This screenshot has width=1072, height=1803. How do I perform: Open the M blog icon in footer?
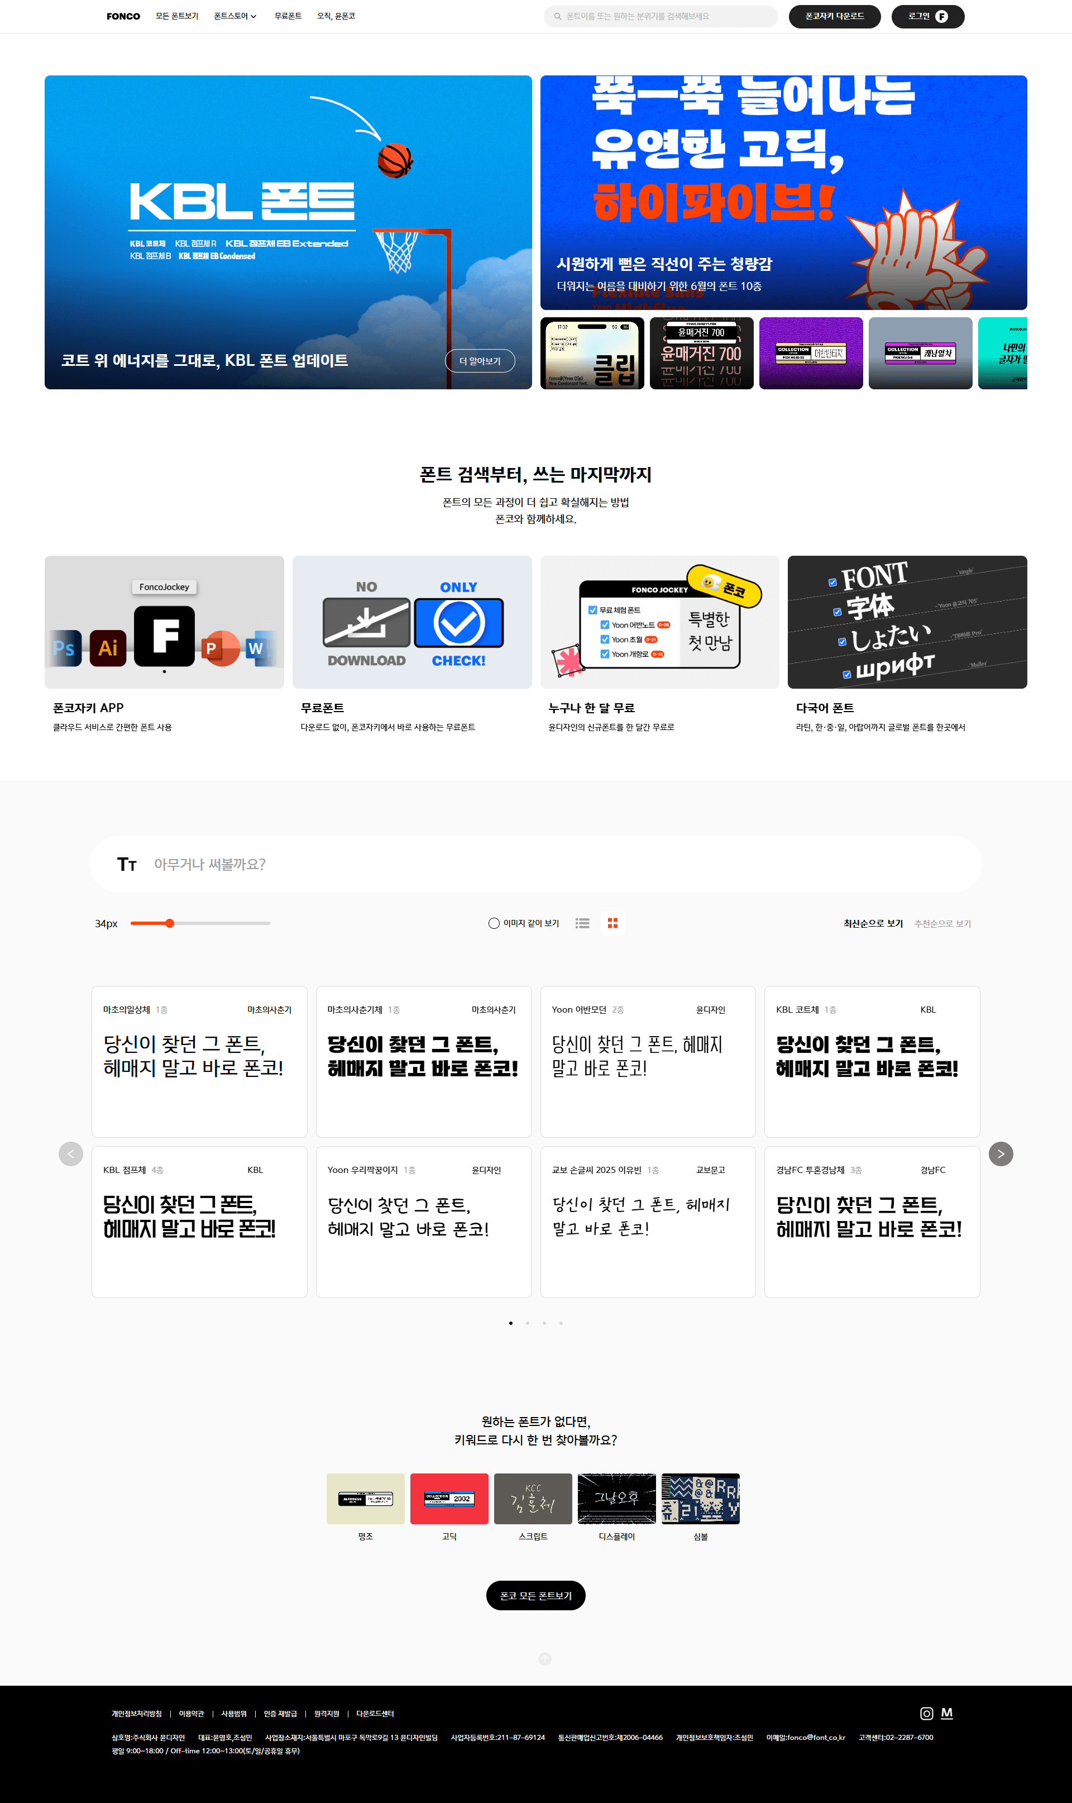click(947, 1713)
